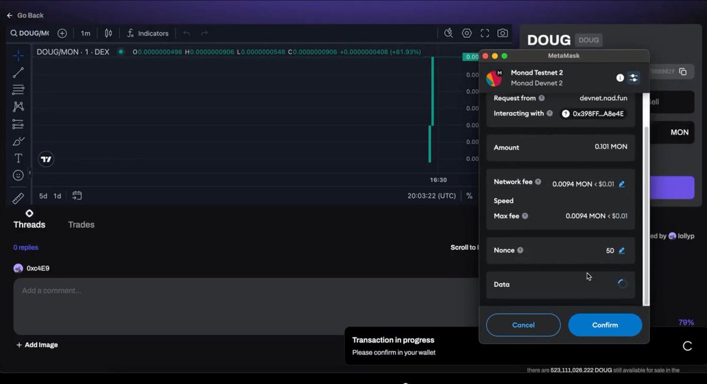Collapse the drawing toolbar arrow

click(x=29, y=173)
